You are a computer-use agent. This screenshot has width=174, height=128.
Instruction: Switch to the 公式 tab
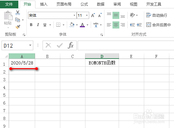tap(84, 4)
